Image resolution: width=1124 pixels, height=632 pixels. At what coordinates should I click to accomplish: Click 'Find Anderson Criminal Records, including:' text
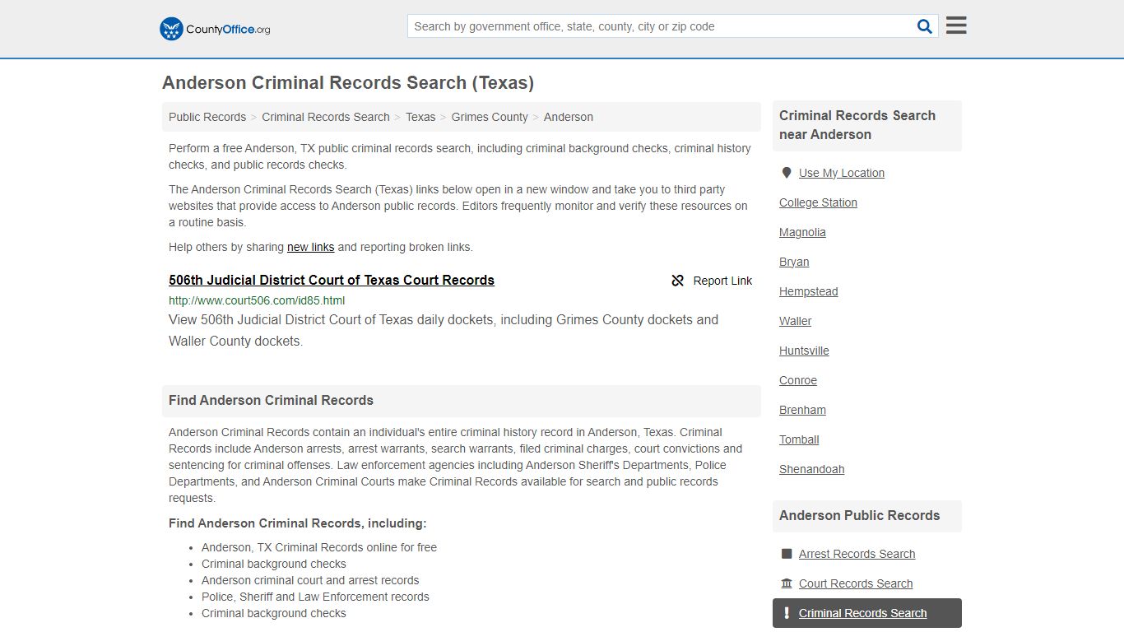pyautogui.click(x=298, y=523)
